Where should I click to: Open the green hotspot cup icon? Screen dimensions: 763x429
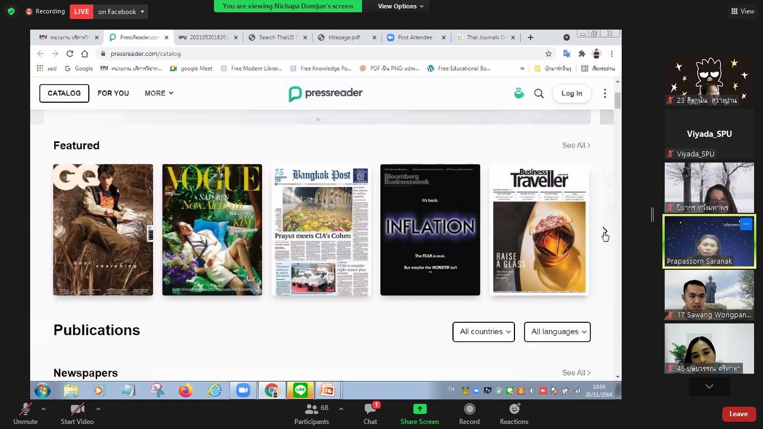(x=519, y=93)
